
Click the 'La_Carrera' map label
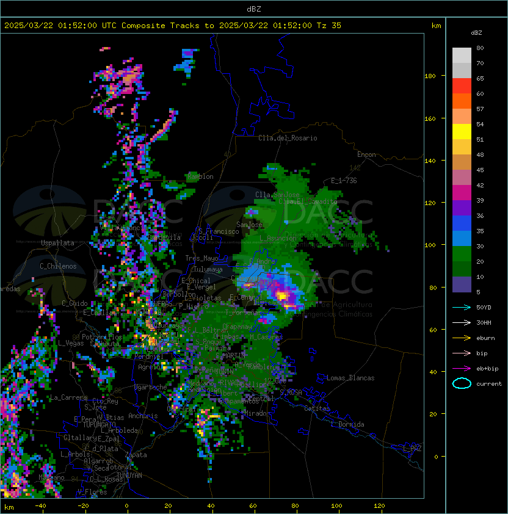pos(68,397)
